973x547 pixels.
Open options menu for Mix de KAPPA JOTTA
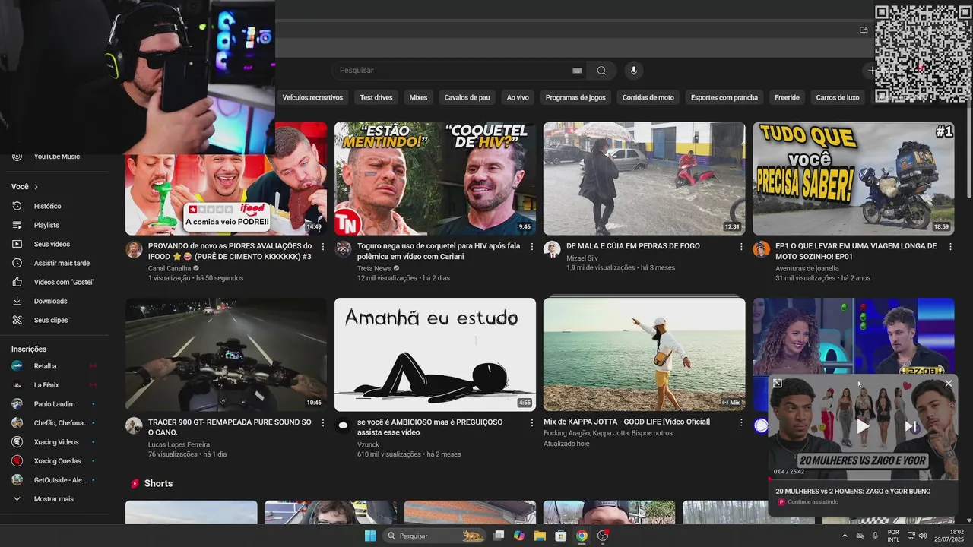(741, 422)
